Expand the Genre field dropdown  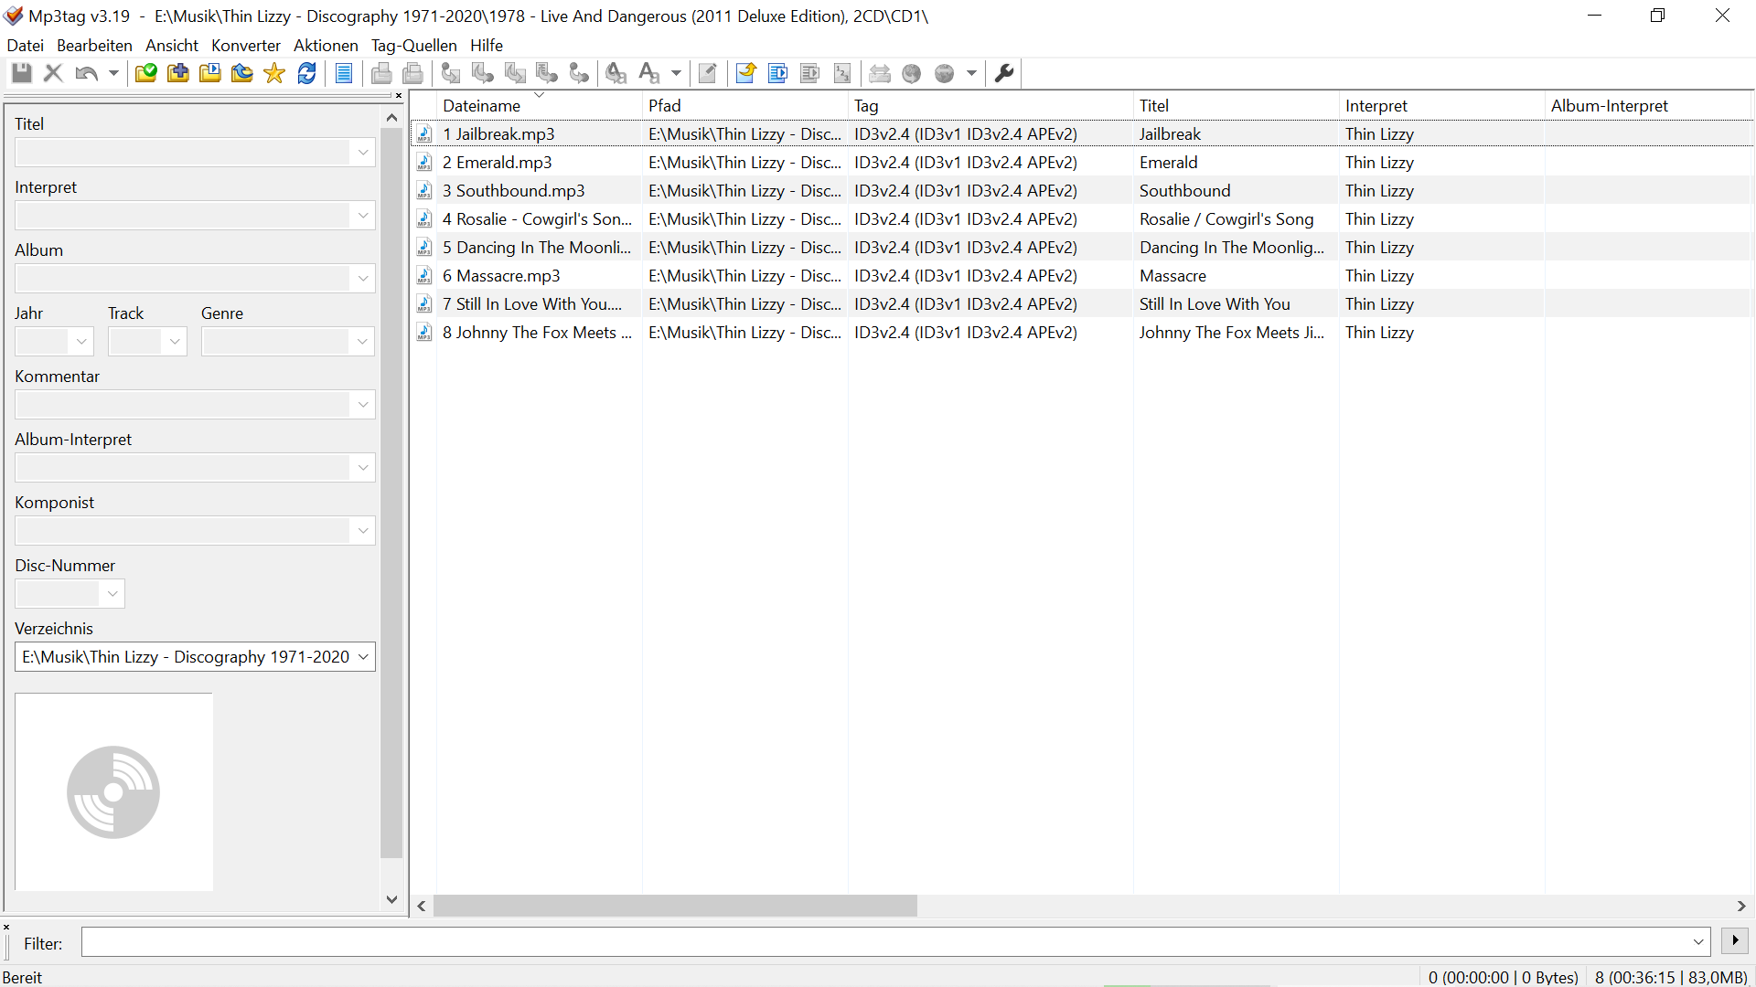coord(363,342)
